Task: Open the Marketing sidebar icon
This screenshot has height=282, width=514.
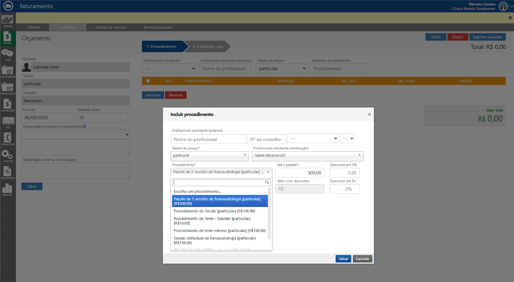Action: [x=8, y=139]
